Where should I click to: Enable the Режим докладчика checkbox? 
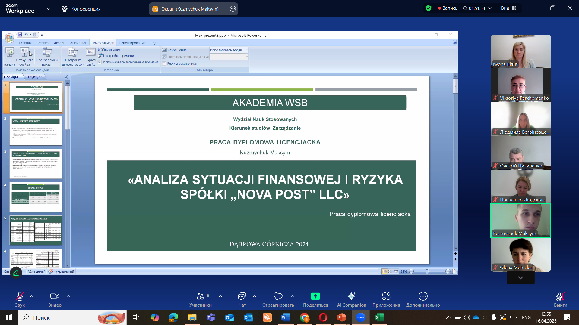(164, 64)
